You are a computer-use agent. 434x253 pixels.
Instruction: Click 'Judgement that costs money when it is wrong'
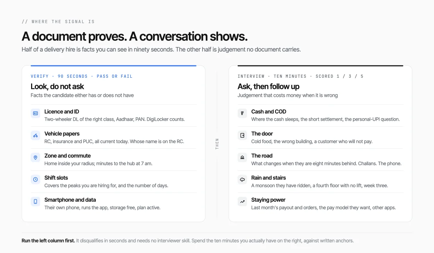(288, 95)
